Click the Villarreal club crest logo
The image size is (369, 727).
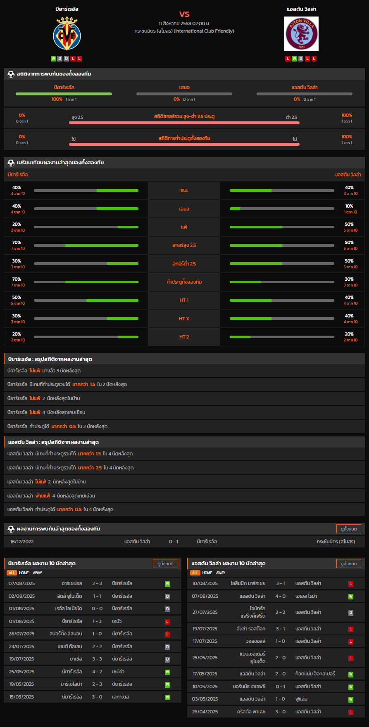click(67, 33)
